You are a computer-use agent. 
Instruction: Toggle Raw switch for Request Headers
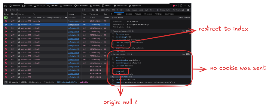click(188, 54)
